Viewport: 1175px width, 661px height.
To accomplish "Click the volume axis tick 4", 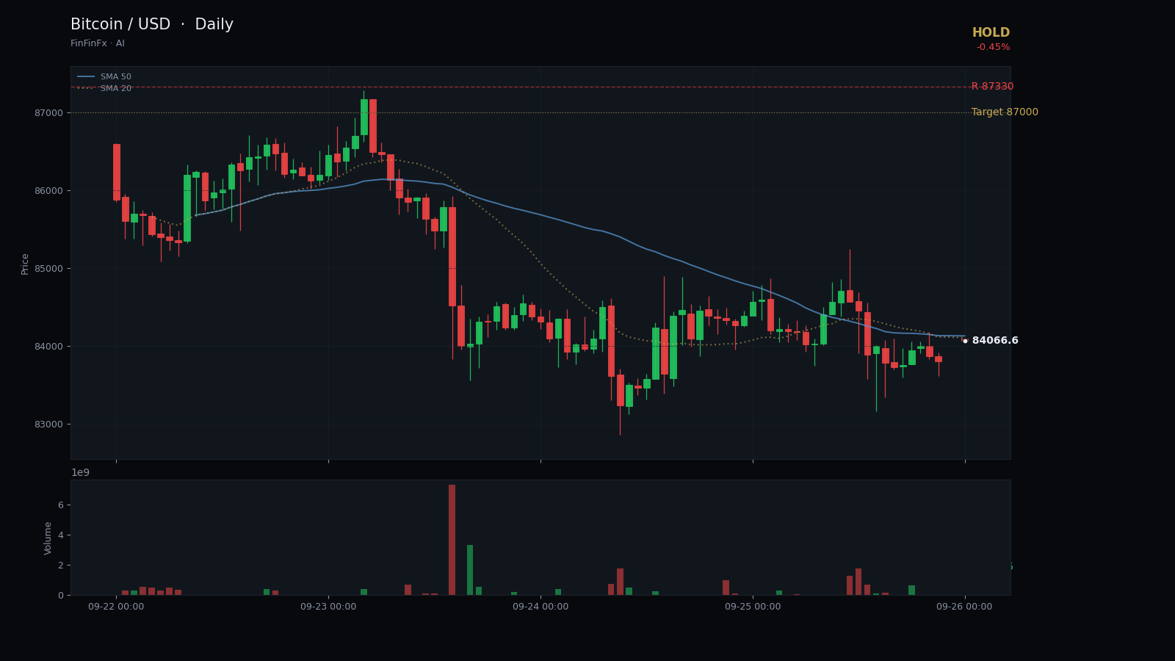I will pos(61,535).
